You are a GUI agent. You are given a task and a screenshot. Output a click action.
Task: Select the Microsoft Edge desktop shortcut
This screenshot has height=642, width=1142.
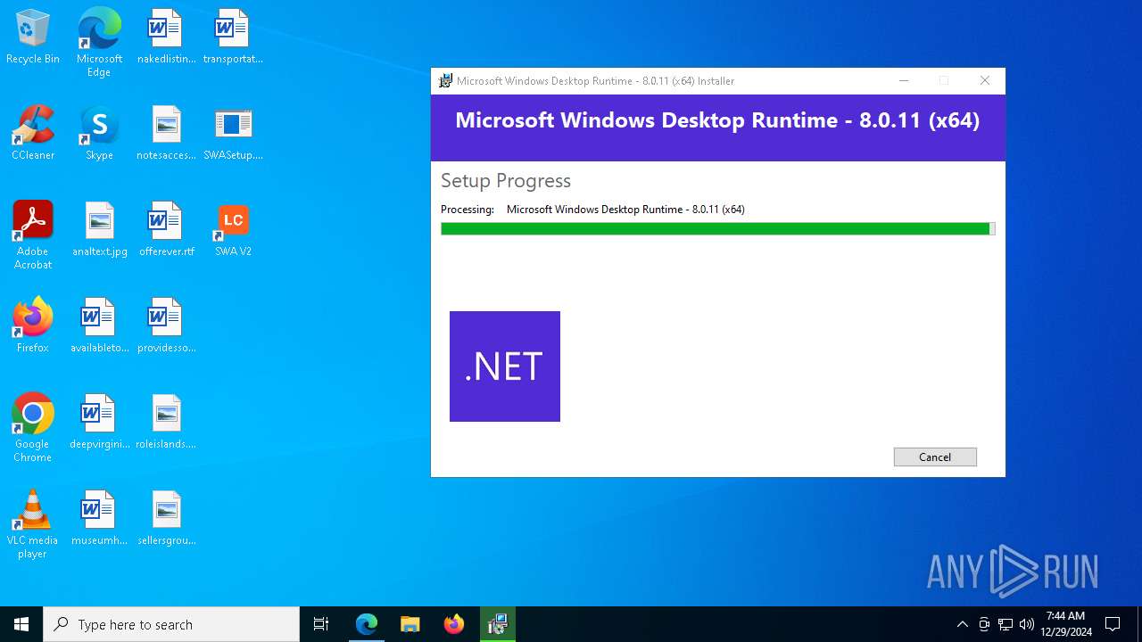[99, 43]
